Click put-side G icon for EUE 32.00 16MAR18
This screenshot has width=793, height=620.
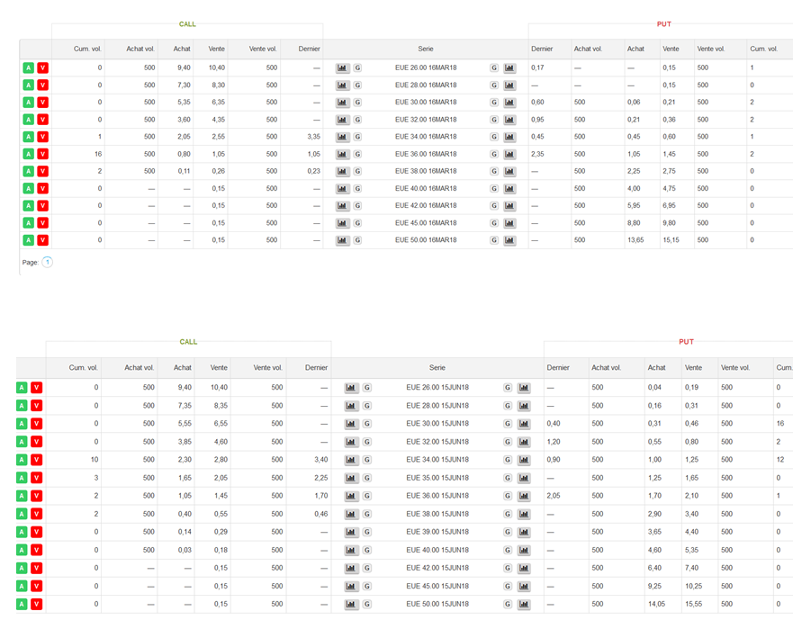click(x=493, y=120)
